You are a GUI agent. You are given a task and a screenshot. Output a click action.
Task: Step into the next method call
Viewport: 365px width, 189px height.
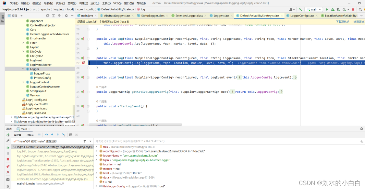52,135
